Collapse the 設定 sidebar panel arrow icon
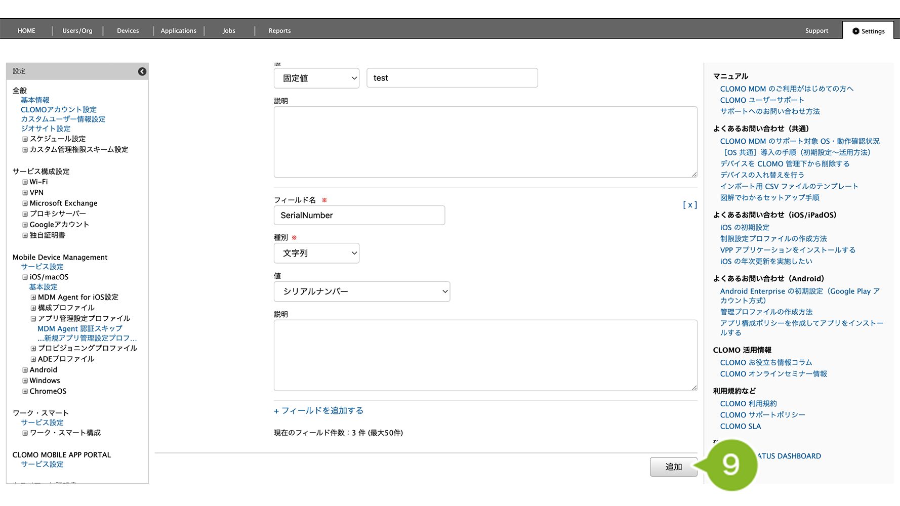Screen dimensions: 900x506 coord(142,71)
